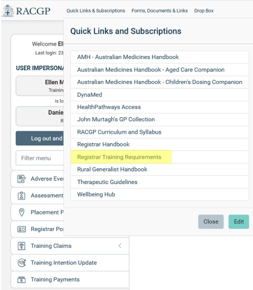The width and height of the screenshot is (253, 290).
Task: Click the Training Claims receipt icon
Action: click(x=22, y=246)
